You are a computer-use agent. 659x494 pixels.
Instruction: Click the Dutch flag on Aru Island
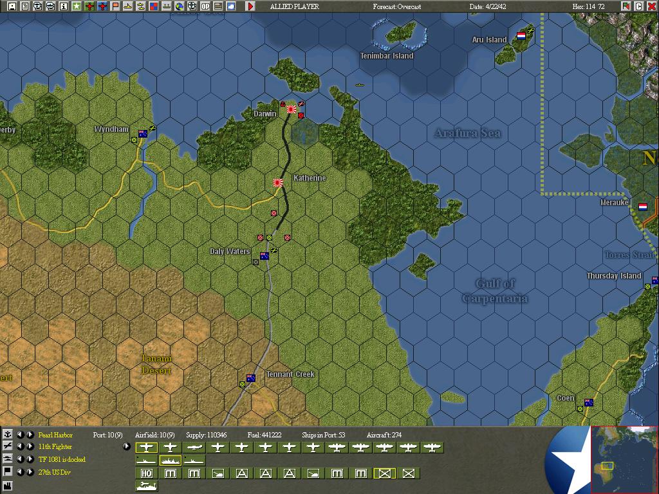point(521,36)
